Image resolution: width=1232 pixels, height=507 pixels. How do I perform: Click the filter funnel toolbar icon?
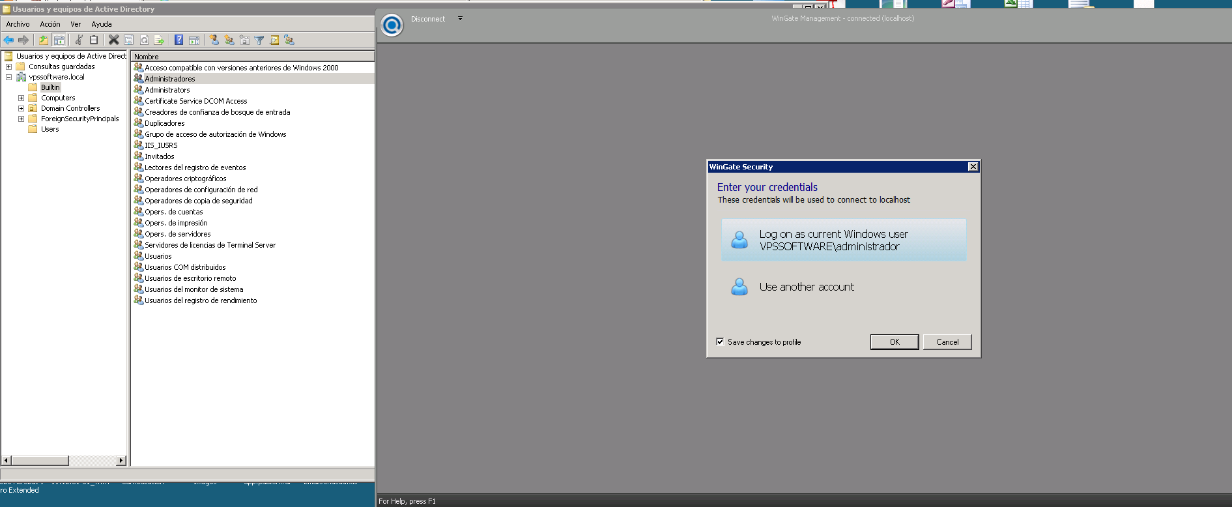(259, 40)
